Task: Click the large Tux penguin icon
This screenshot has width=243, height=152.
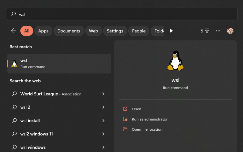Action: (175, 61)
